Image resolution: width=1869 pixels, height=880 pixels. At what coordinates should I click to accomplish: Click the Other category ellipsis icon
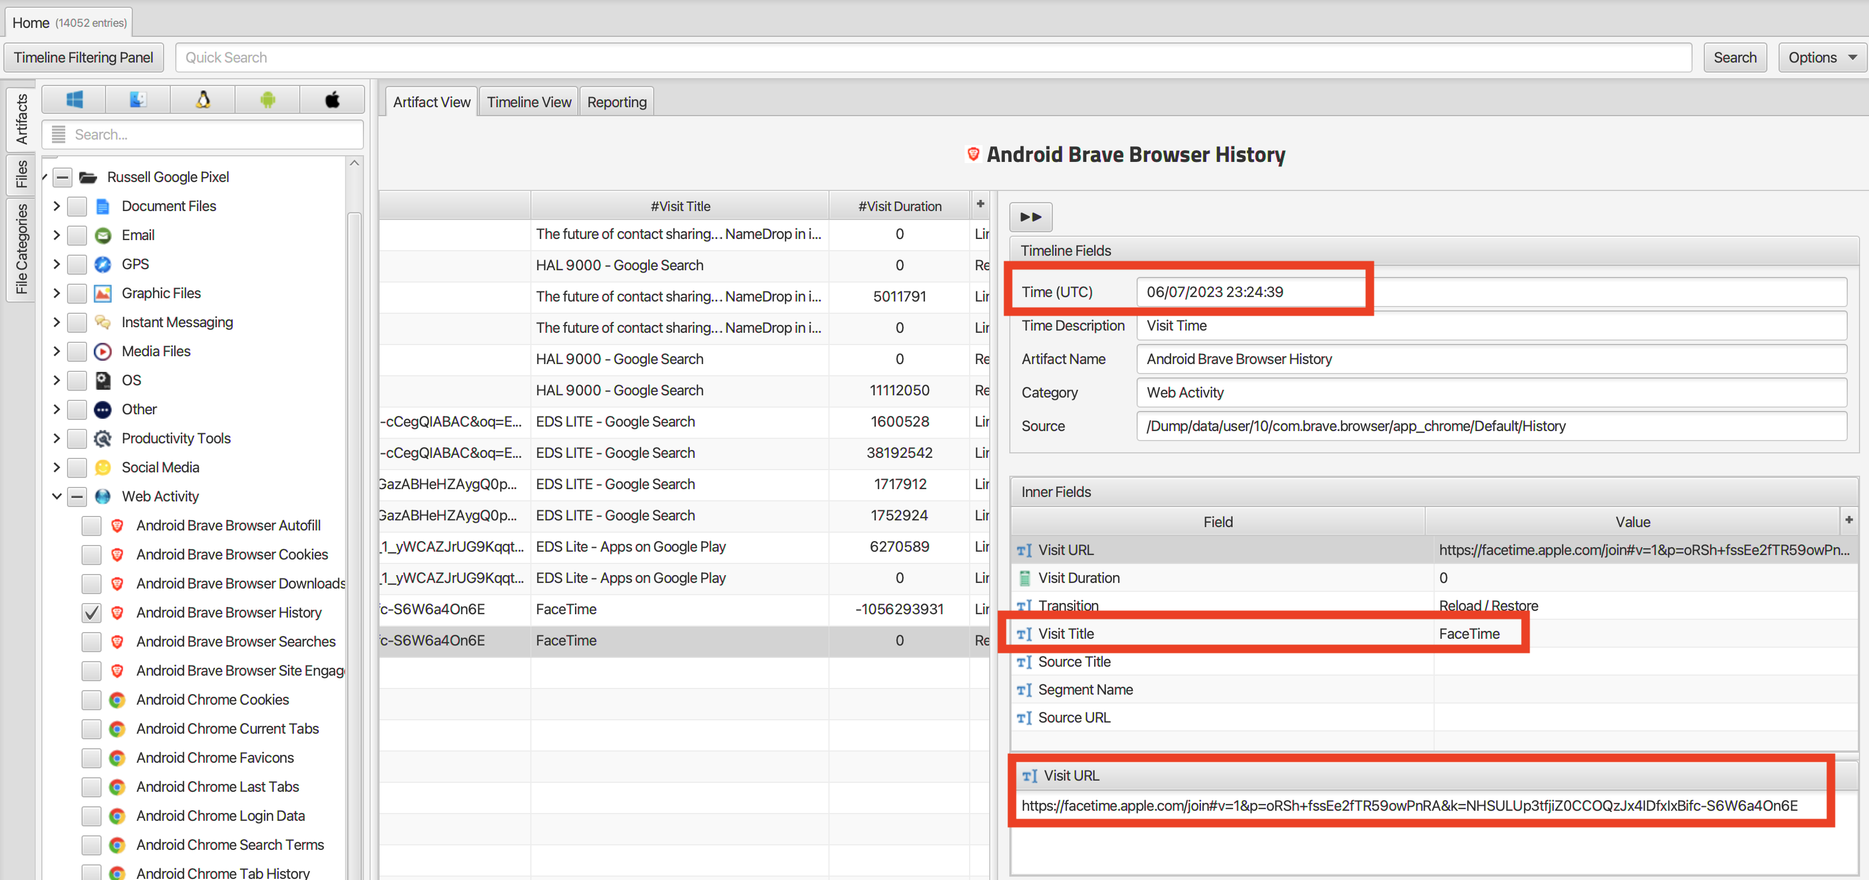click(103, 410)
